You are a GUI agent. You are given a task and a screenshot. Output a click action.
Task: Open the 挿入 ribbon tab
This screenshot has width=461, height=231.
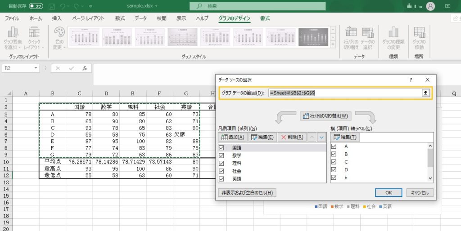click(x=57, y=18)
